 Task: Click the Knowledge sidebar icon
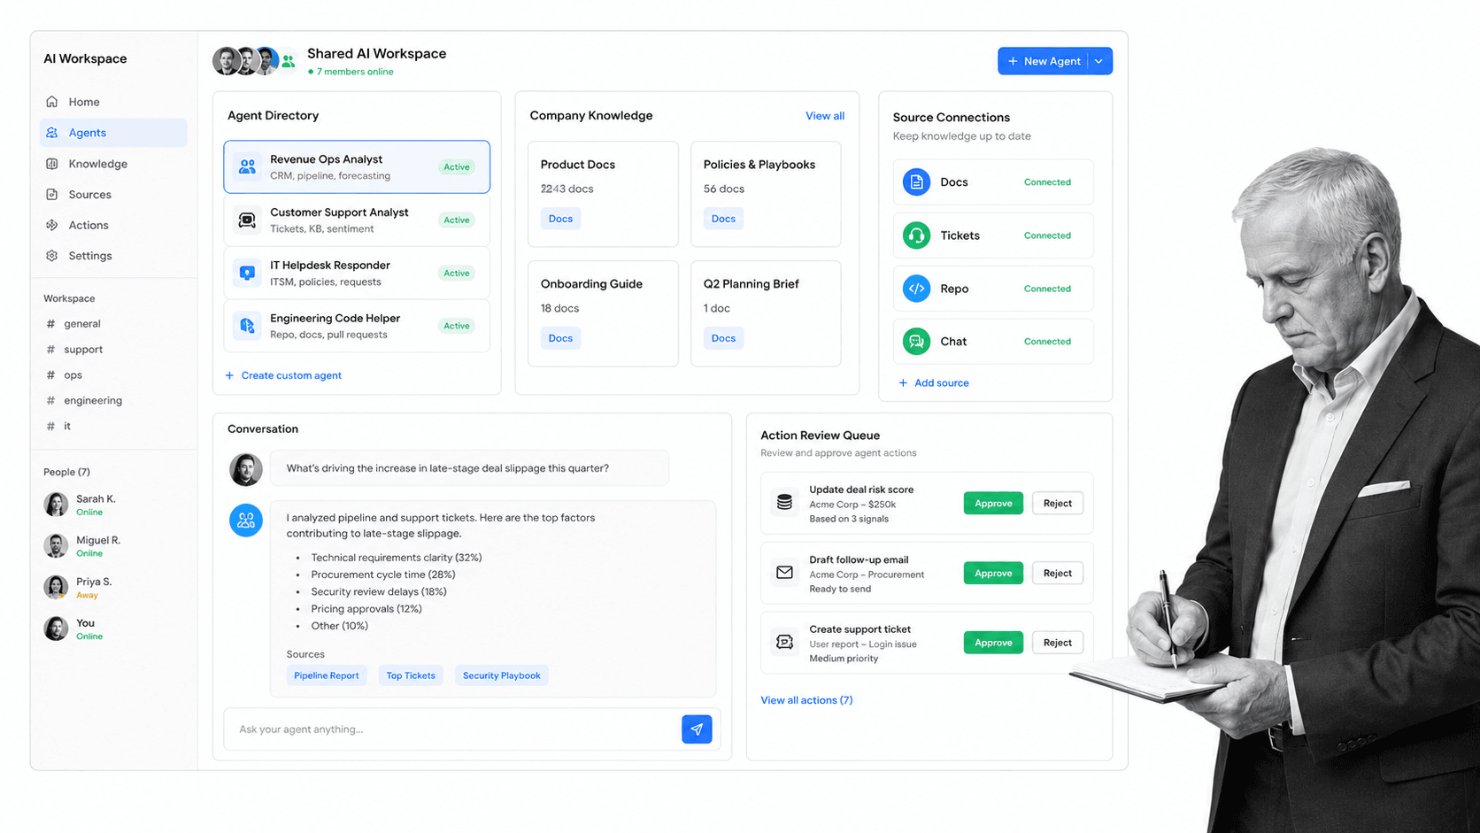click(x=52, y=164)
